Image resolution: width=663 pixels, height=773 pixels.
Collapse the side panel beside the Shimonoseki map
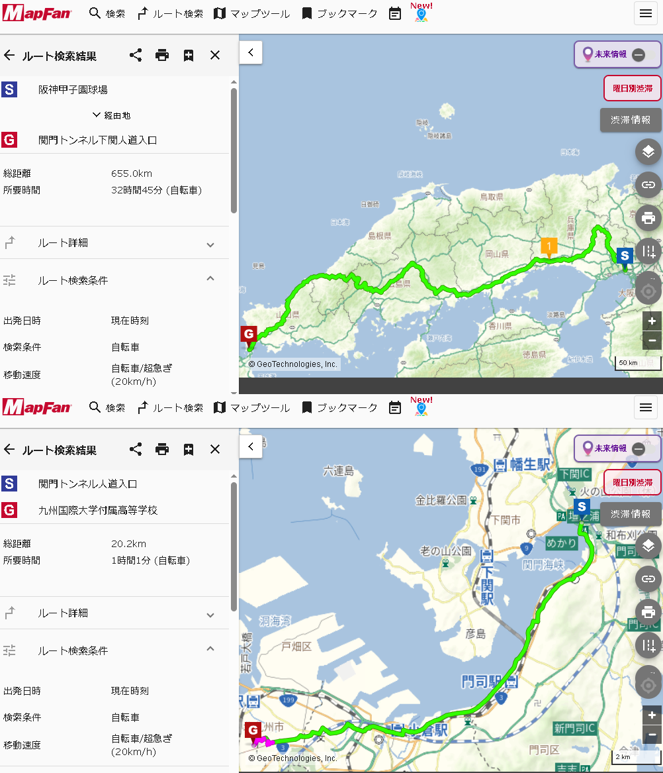point(251,446)
